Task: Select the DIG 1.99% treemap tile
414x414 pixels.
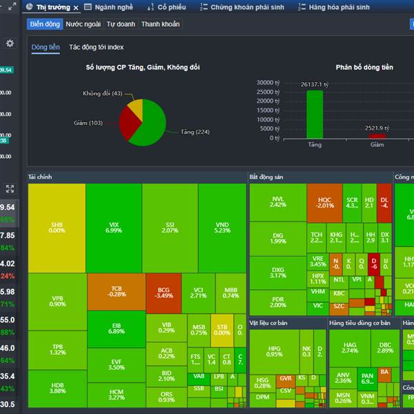Action: [278, 239]
